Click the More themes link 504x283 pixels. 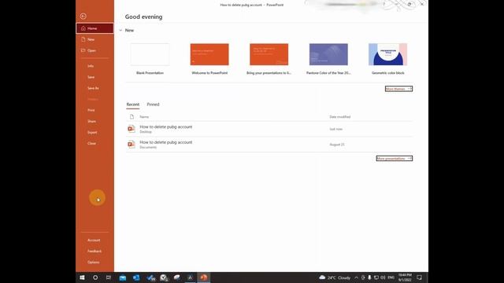click(x=398, y=89)
